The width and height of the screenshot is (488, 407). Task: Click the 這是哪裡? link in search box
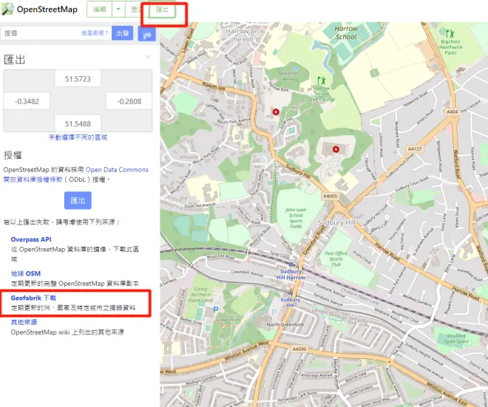(95, 33)
